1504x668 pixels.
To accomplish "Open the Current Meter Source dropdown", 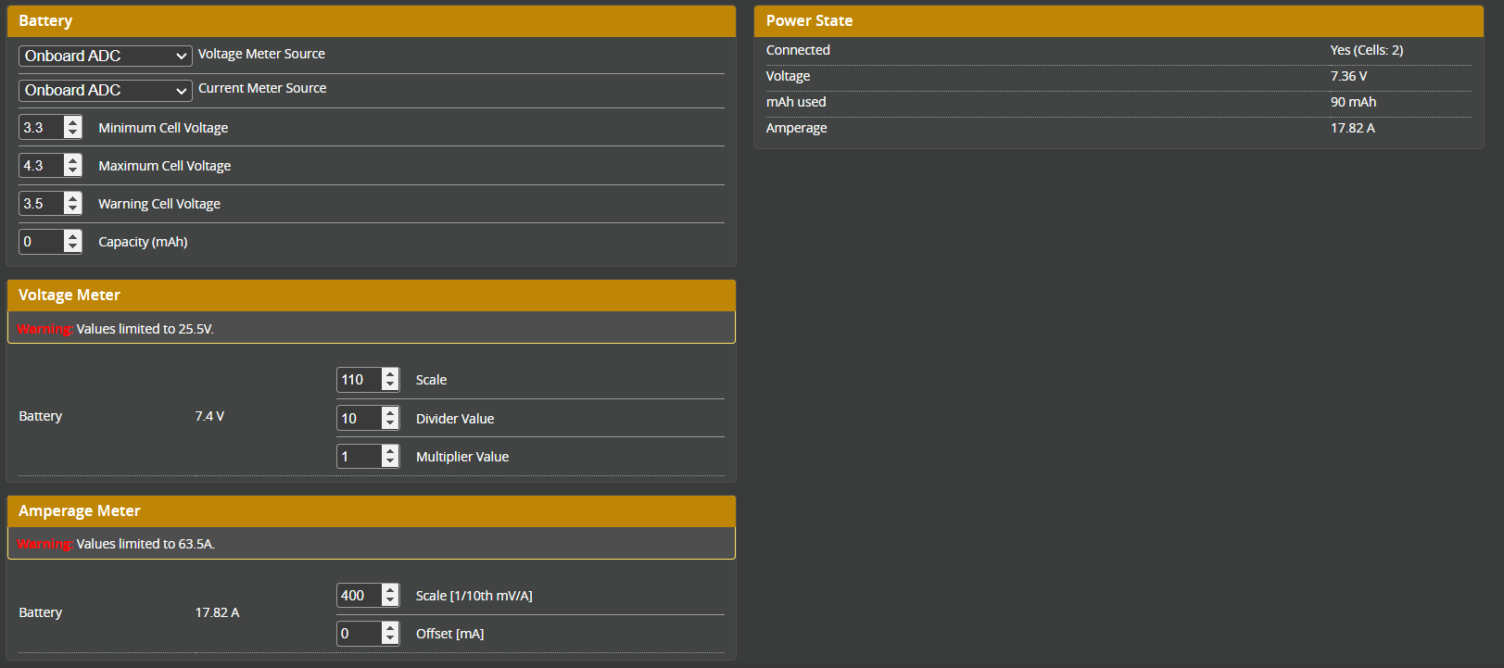I will click(105, 90).
